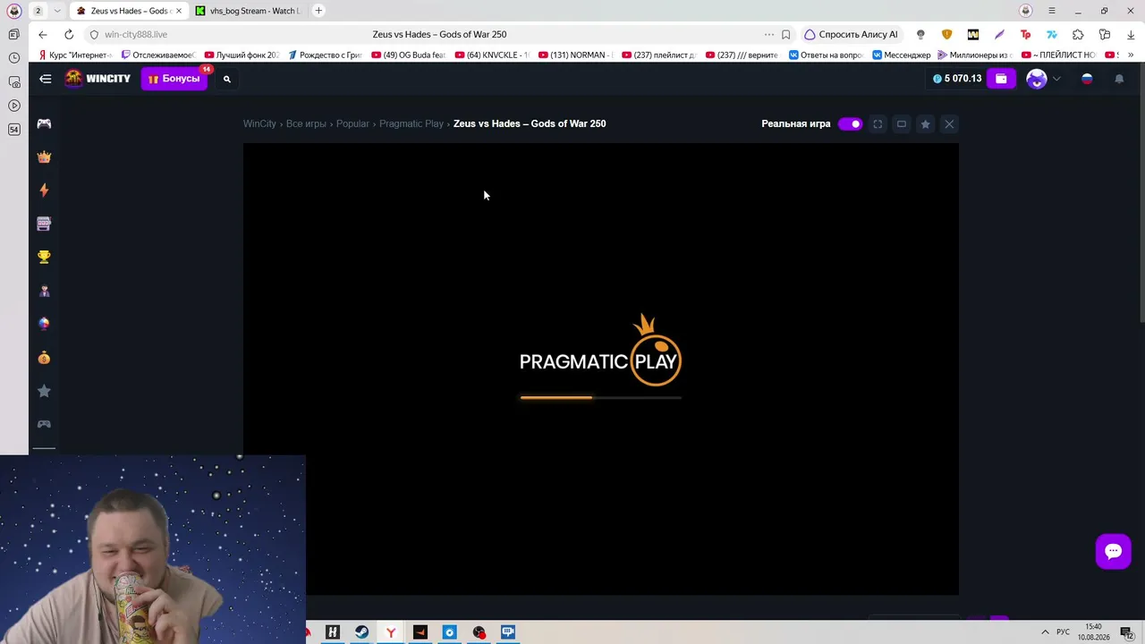
Task: Open the trophy sidebar icon
Action: pyautogui.click(x=44, y=257)
